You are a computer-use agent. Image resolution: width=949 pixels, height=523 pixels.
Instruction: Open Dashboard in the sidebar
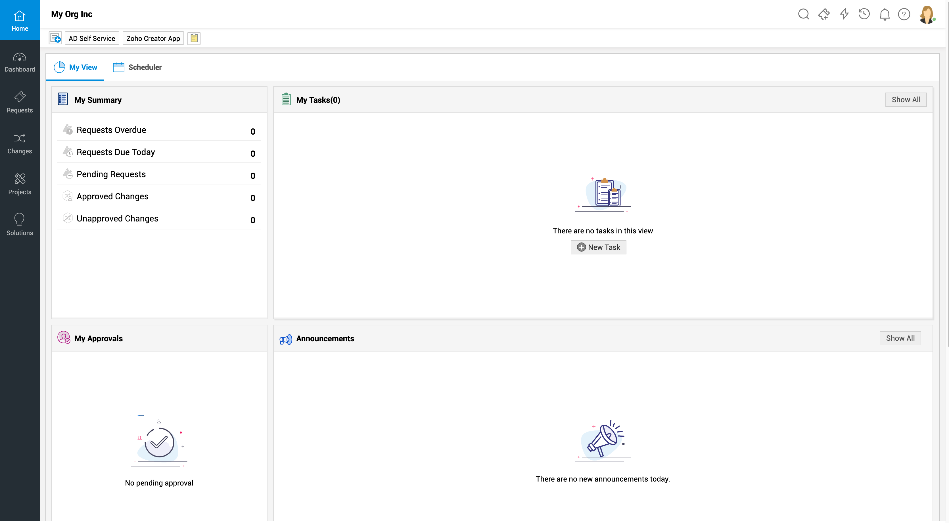pyautogui.click(x=20, y=62)
